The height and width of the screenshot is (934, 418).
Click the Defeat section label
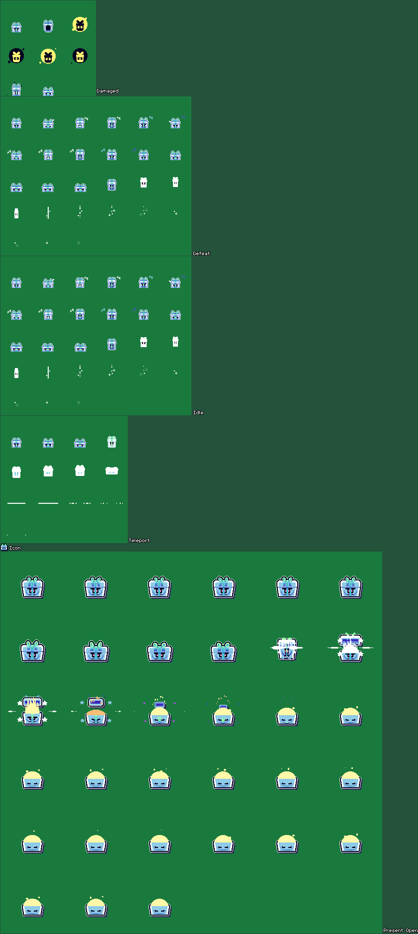tap(201, 254)
